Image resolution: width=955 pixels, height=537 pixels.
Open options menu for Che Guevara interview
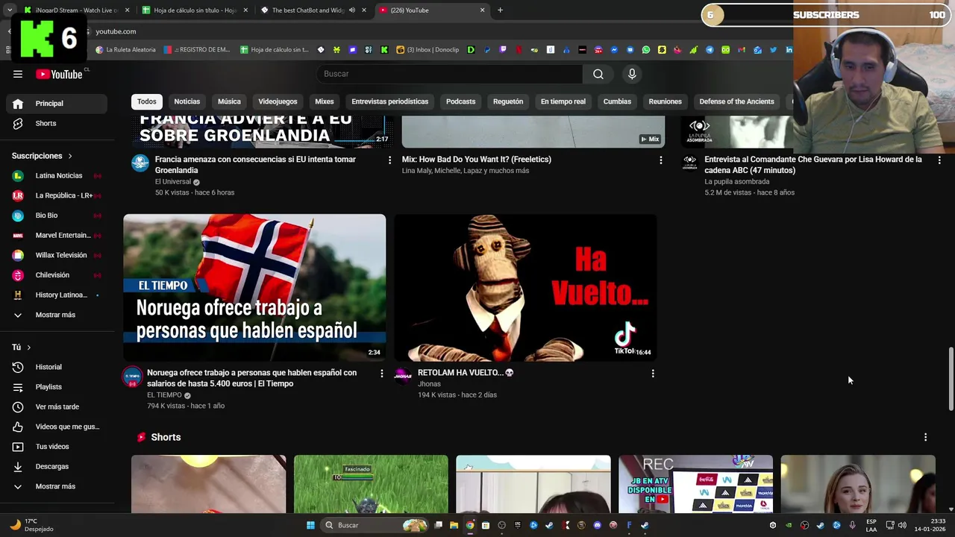(x=939, y=160)
